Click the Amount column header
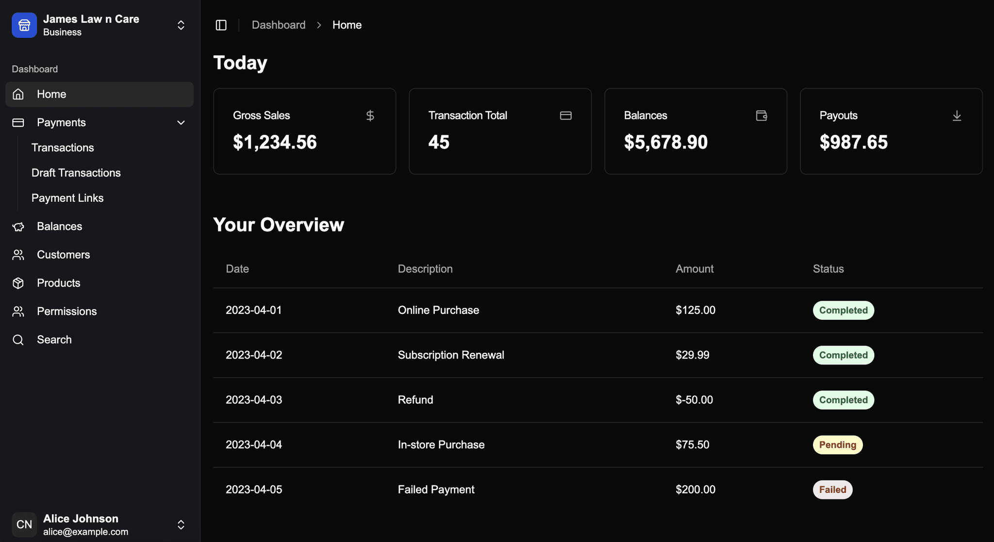Viewport: 994px width, 542px height. [x=695, y=269]
